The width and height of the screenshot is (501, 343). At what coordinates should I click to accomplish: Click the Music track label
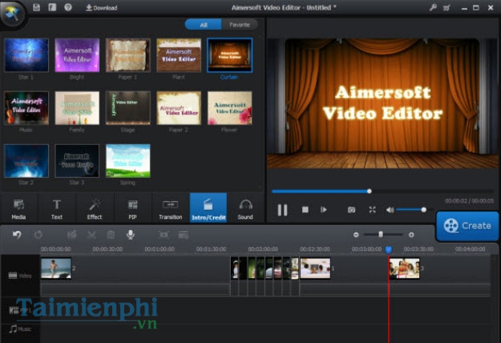tap(21, 329)
